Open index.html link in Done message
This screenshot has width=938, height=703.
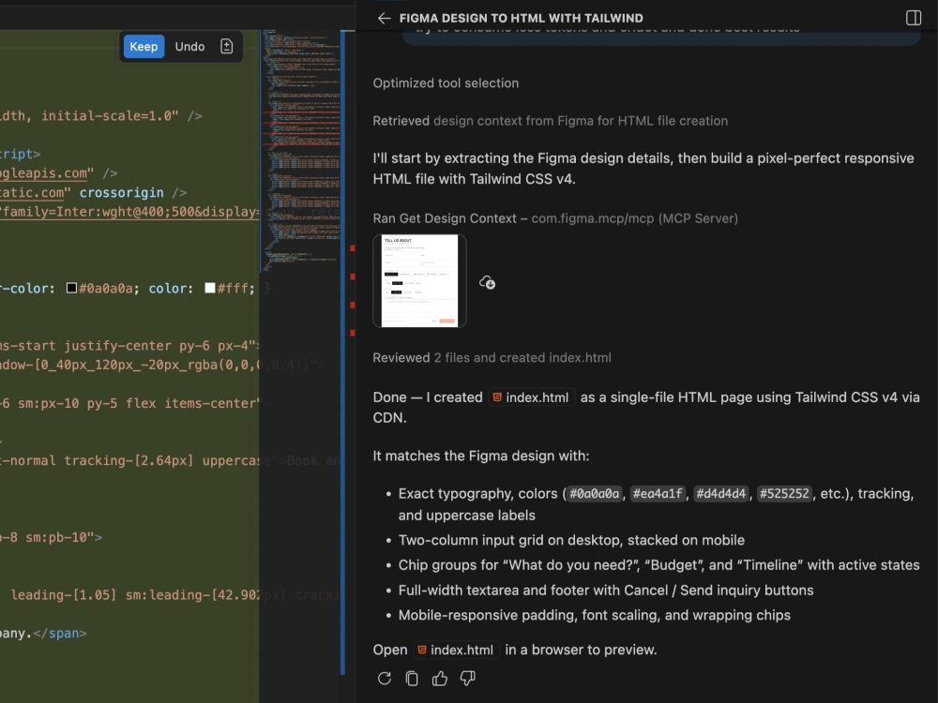[x=532, y=397]
